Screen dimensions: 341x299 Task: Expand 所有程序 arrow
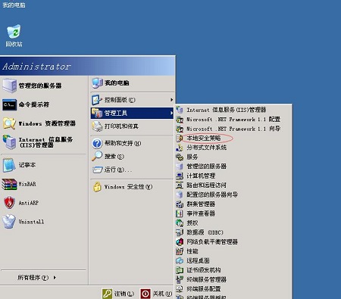[x=55, y=278]
